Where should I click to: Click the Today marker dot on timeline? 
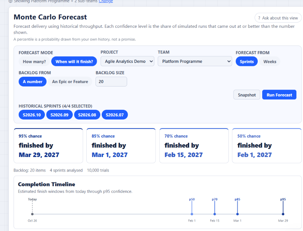[x=32, y=214]
